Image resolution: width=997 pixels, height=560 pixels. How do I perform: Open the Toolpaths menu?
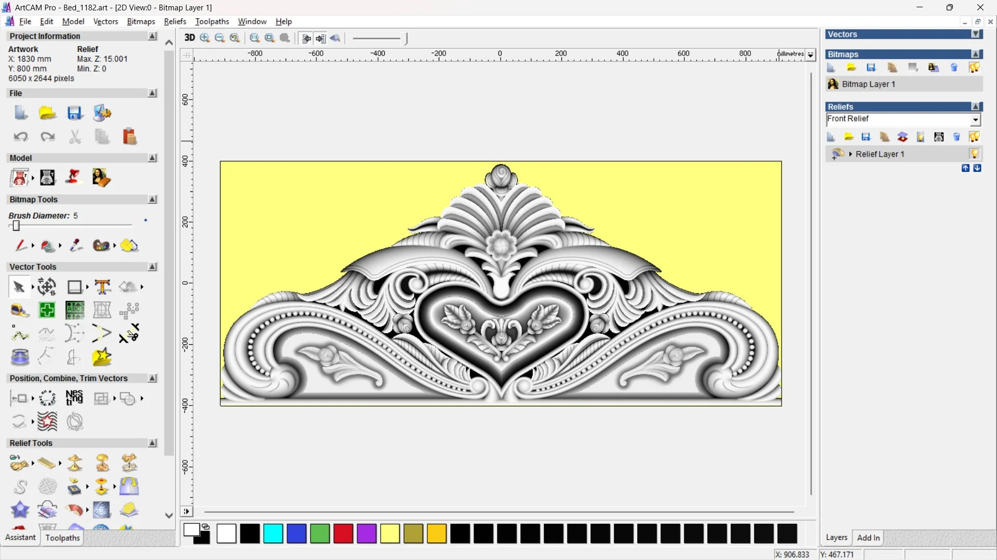coord(212,21)
